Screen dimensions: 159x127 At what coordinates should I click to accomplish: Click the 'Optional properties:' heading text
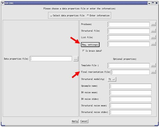pyautogui.click(x=125, y=59)
